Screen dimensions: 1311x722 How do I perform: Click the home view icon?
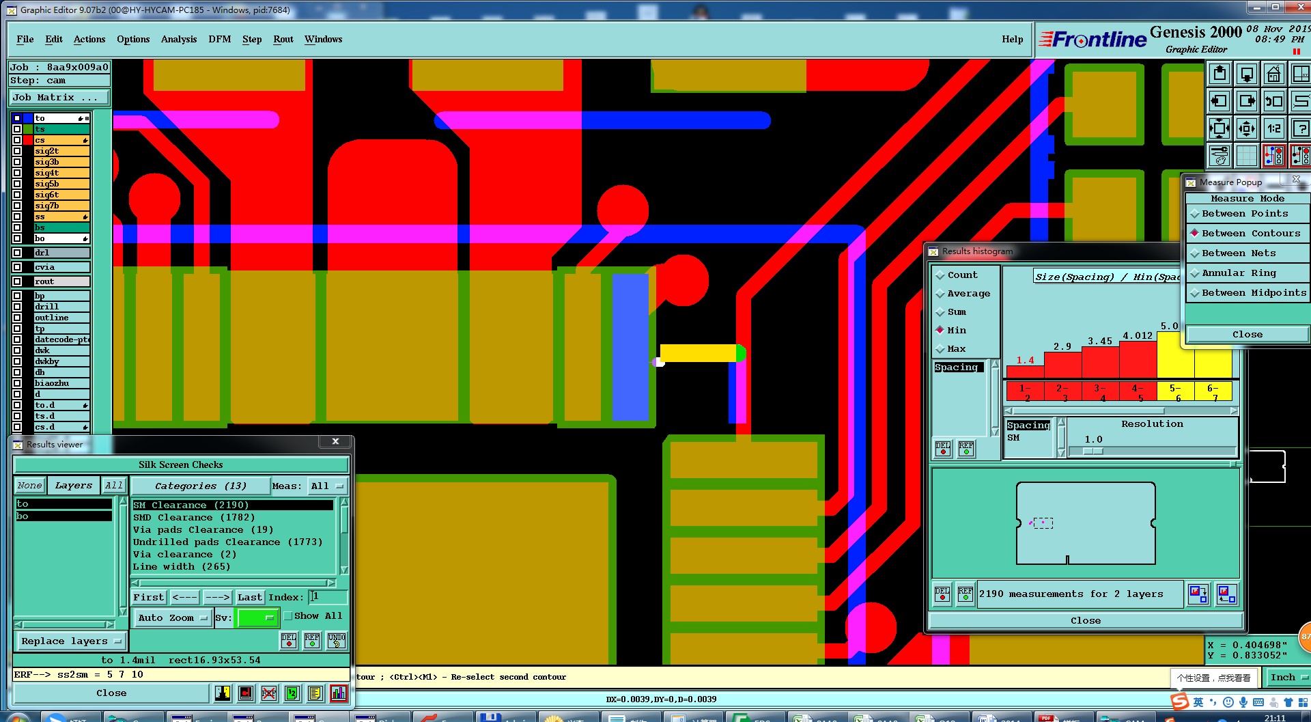1274,74
